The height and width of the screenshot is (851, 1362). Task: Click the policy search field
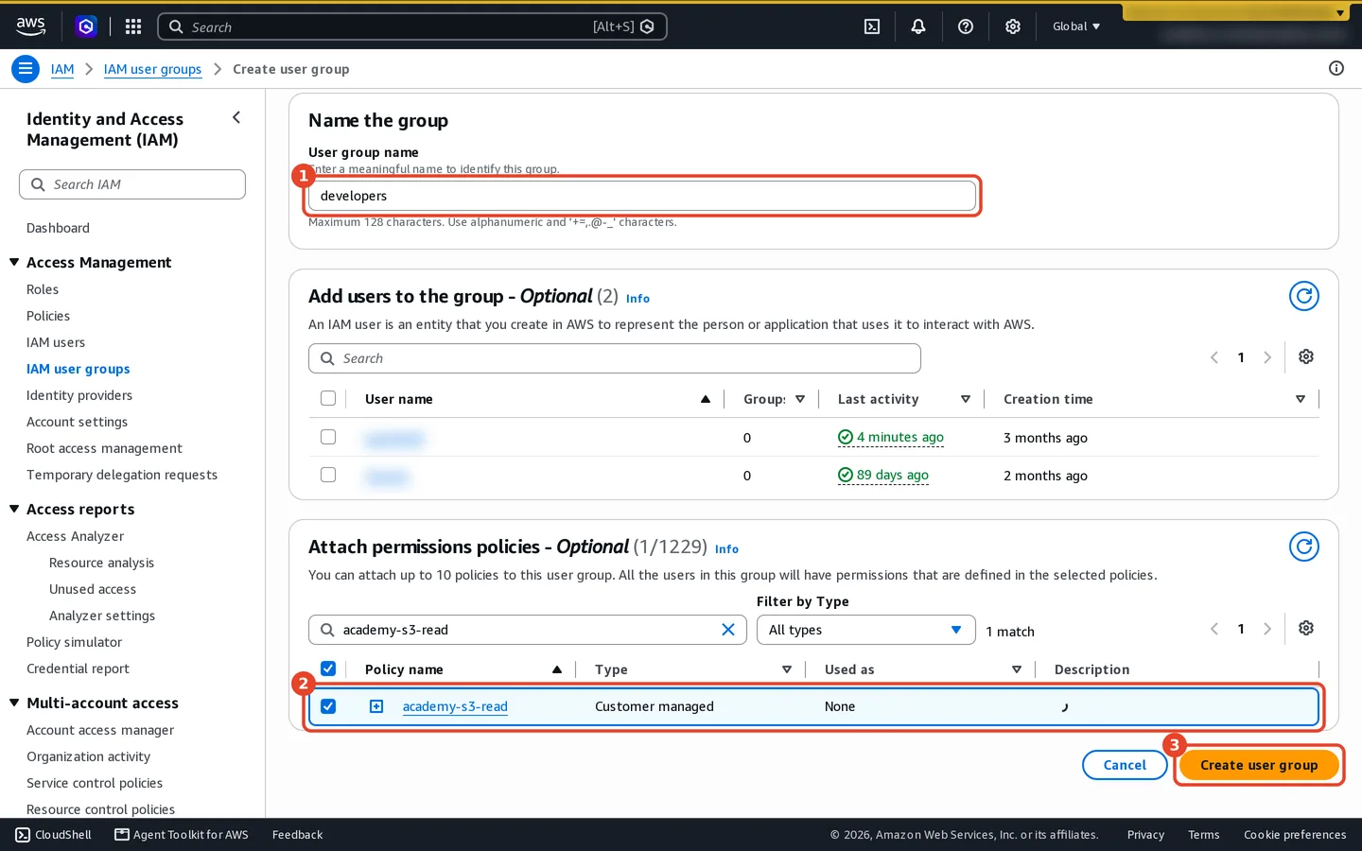pyautogui.click(x=528, y=630)
